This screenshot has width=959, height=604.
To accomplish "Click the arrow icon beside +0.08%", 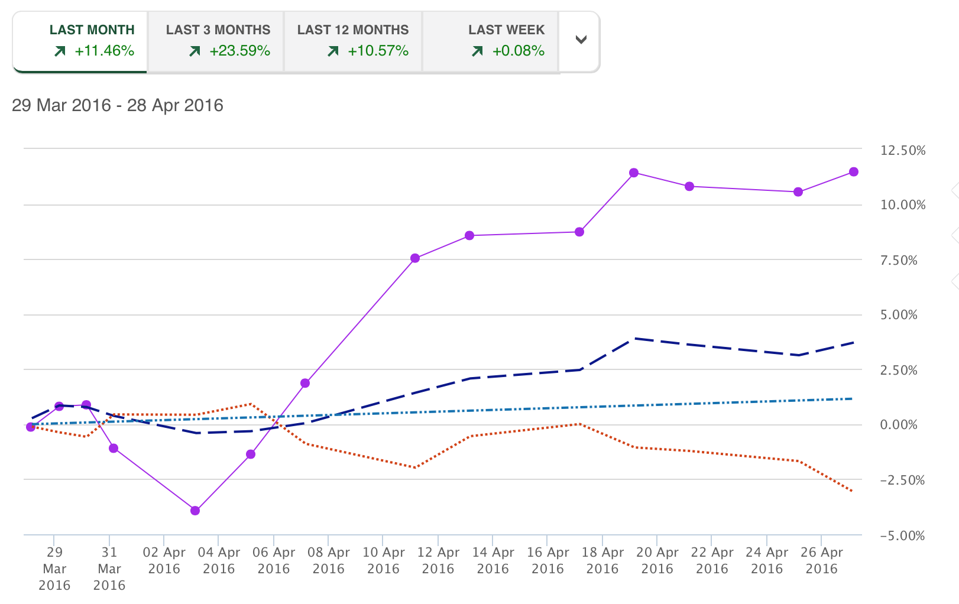I will [x=477, y=51].
